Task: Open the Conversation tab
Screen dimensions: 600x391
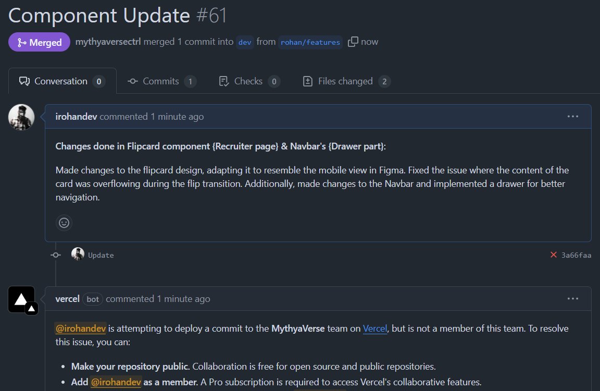Action: (x=63, y=81)
